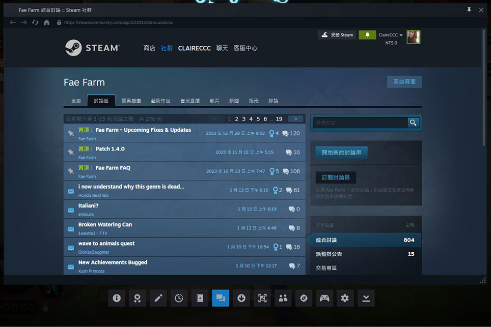
Task: Click the user avatar thumbnail
Action: (x=413, y=37)
